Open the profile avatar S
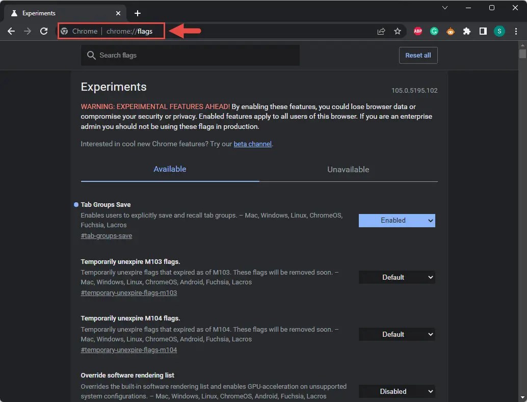527x402 pixels. click(x=499, y=31)
